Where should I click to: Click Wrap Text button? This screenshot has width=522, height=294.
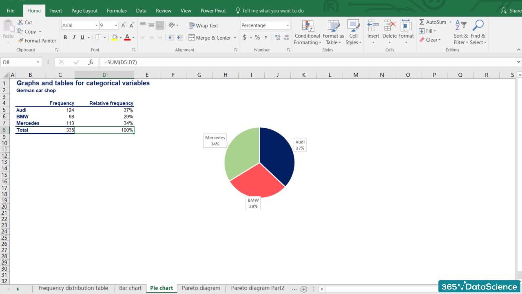203,25
